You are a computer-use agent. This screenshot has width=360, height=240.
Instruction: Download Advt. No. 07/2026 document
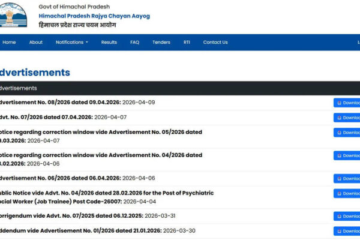click(x=347, y=118)
